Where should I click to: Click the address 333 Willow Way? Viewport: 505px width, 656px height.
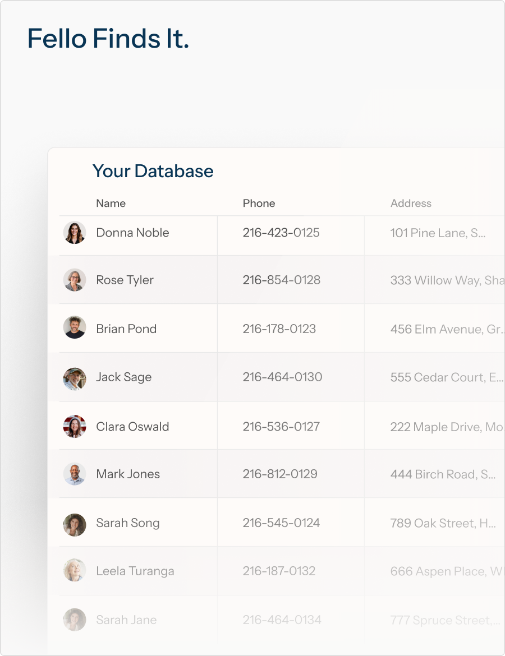(447, 280)
